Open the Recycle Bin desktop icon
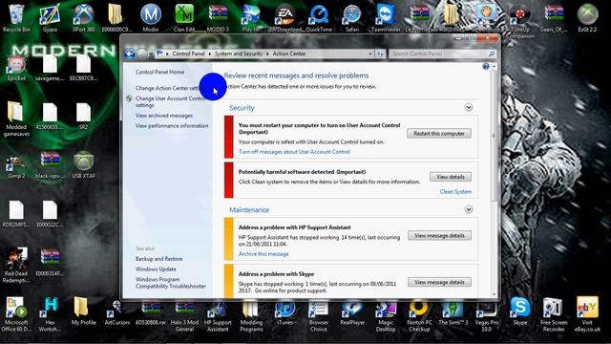 pos(16,17)
